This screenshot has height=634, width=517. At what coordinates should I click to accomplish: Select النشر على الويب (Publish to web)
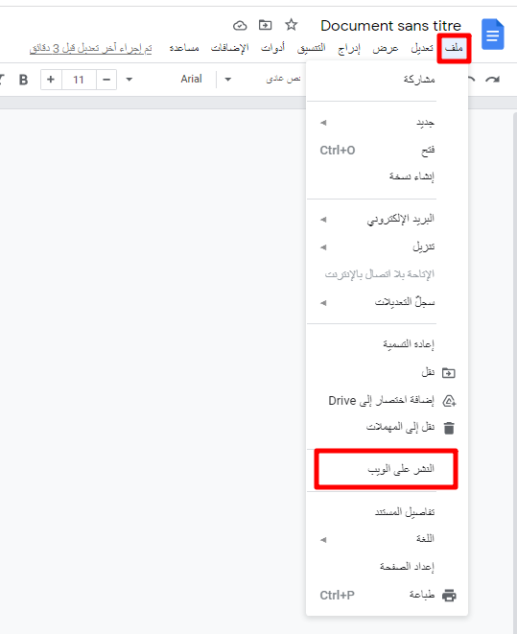388,469
